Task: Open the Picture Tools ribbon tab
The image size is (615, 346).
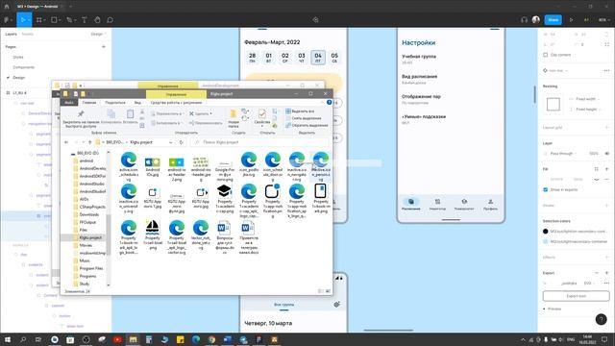Action: point(176,103)
